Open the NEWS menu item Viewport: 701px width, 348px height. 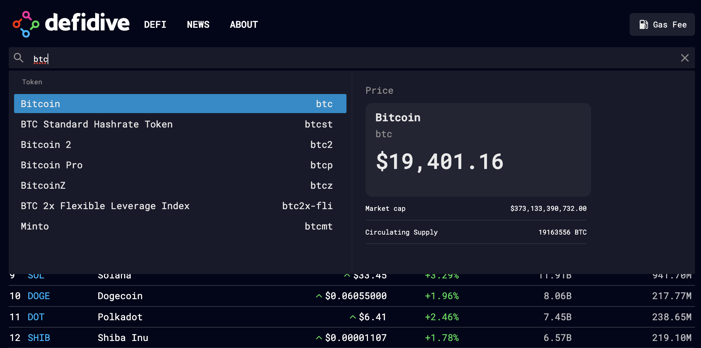tap(198, 24)
